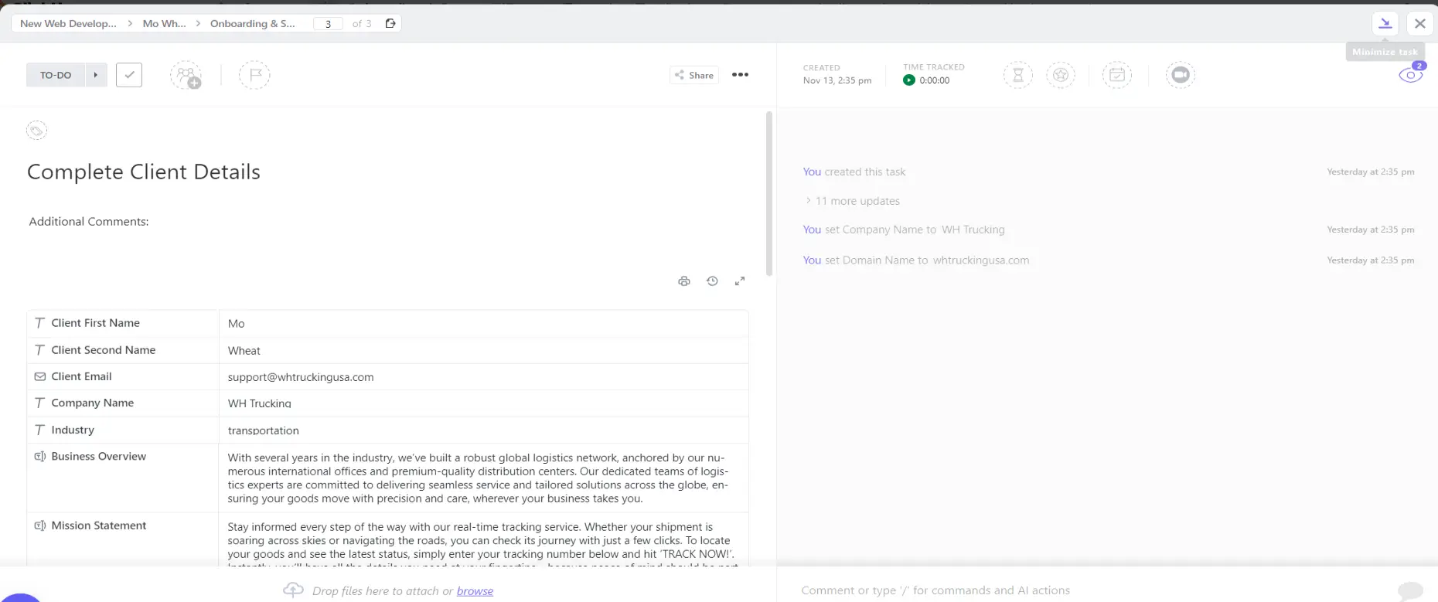Go to Onboarding & S... breadcrumb
This screenshot has width=1438, height=602.
click(253, 23)
